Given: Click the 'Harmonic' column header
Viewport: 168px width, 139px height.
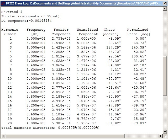Looking at the screenshot, I should pos(10,30).
